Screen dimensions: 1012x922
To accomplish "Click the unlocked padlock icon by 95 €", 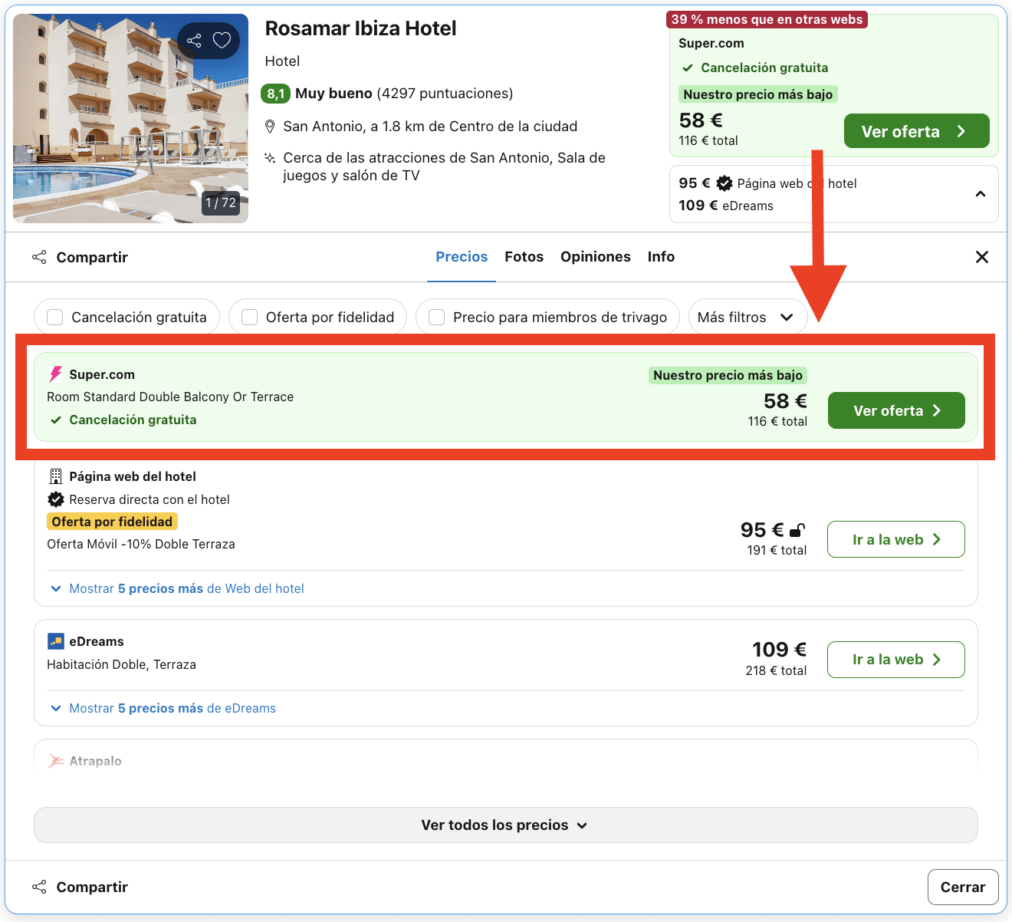I will click(797, 530).
